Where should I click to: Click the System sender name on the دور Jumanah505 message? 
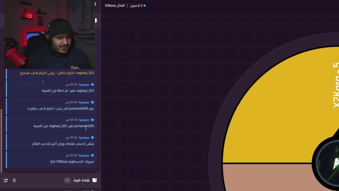point(84,102)
